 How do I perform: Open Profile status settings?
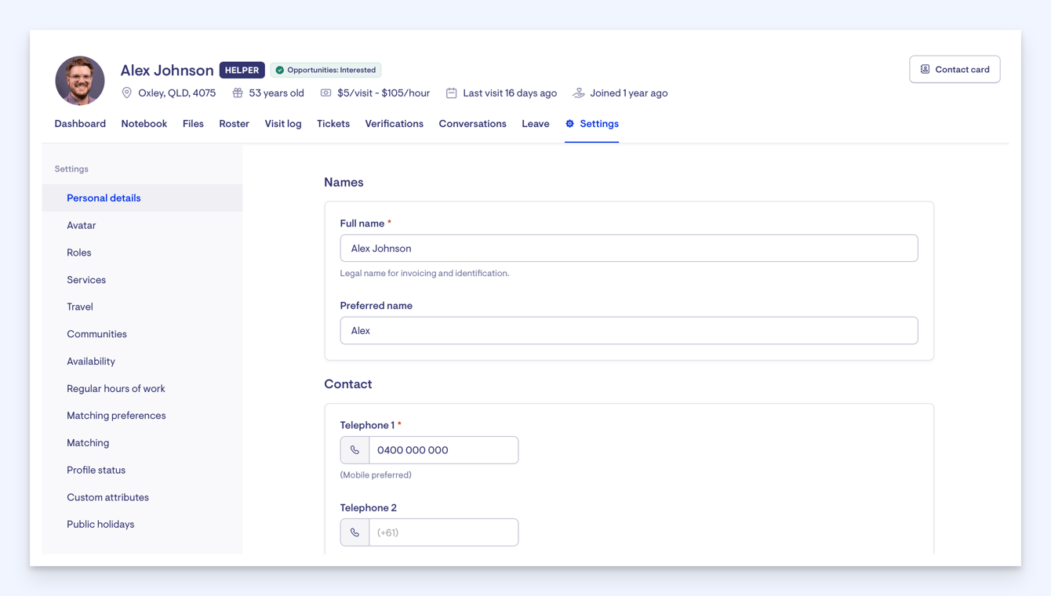pyautogui.click(x=142, y=470)
